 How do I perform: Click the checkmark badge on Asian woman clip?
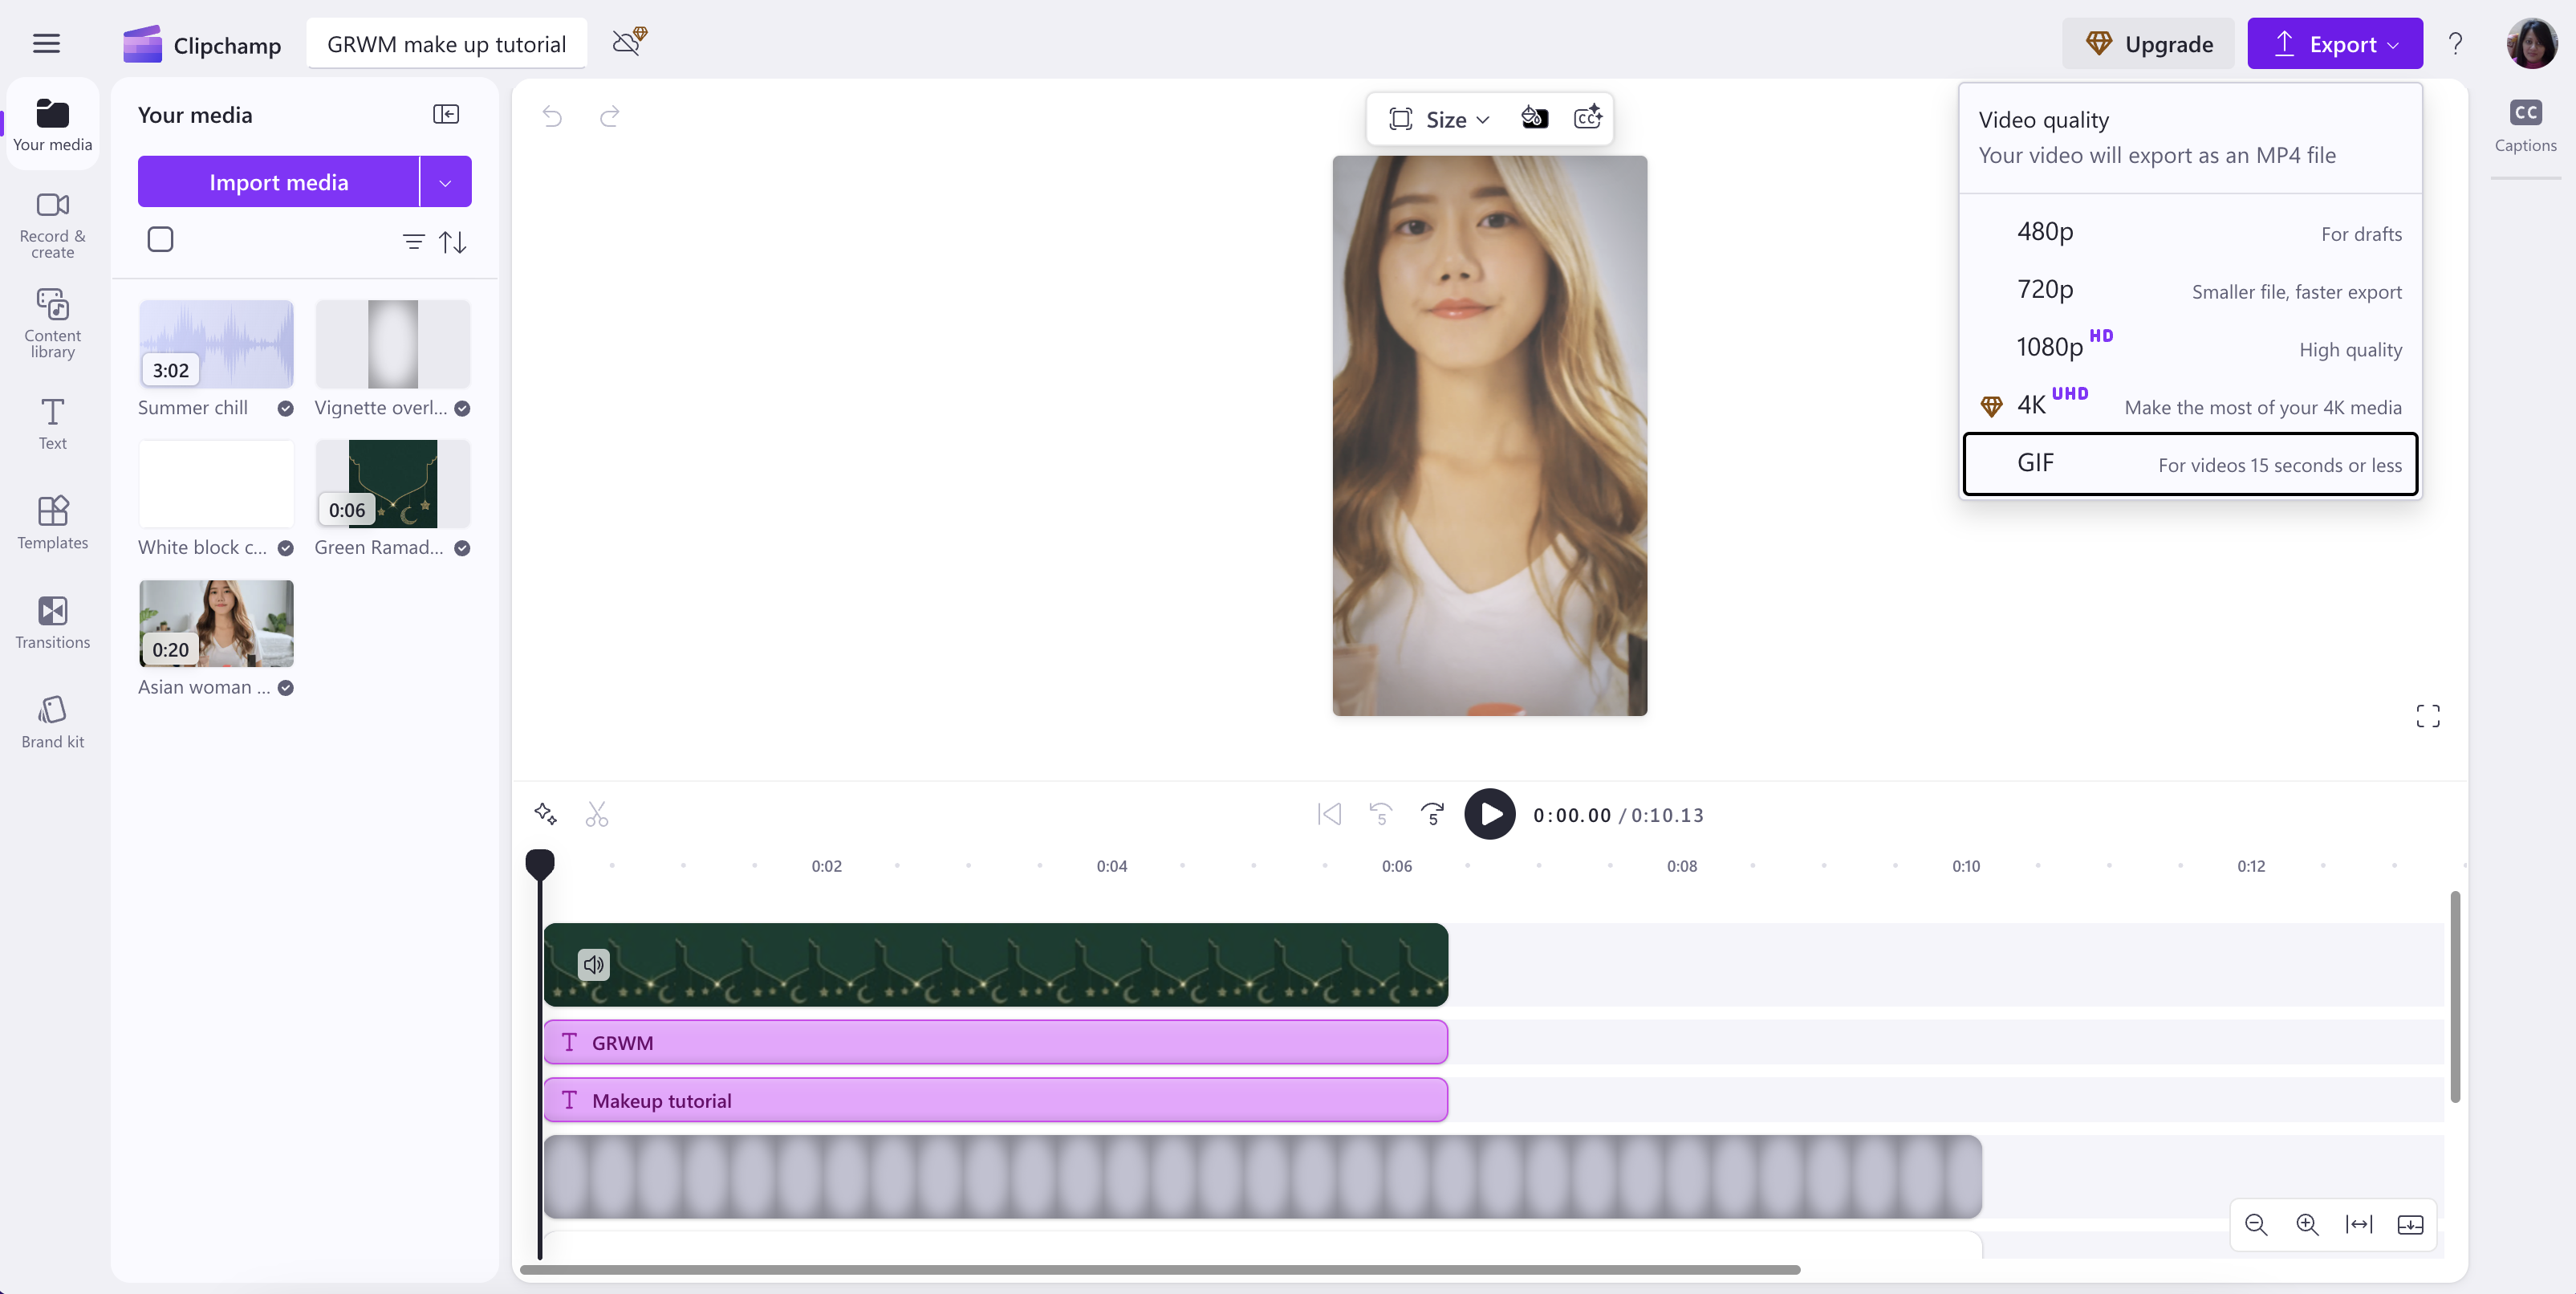tap(285, 688)
